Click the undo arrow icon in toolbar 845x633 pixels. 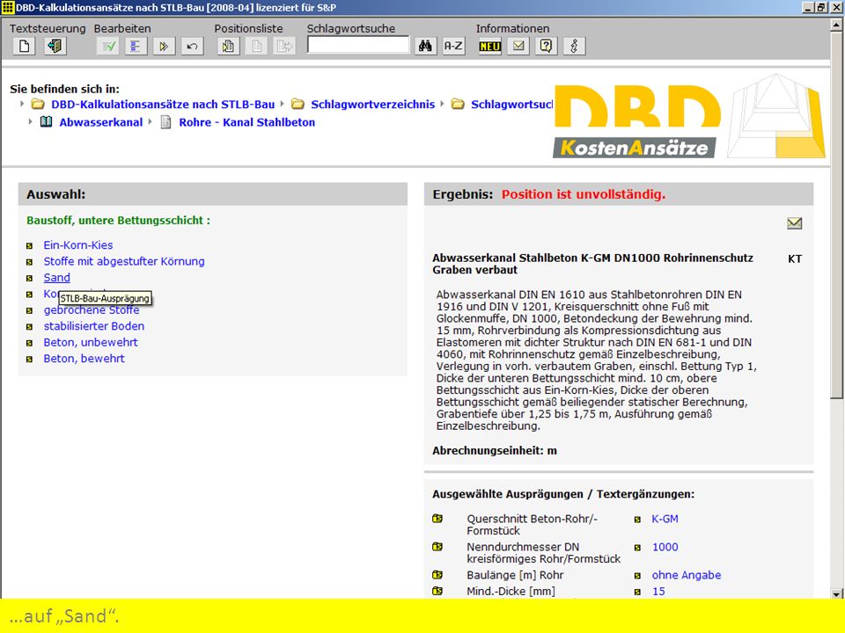pos(192,47)
